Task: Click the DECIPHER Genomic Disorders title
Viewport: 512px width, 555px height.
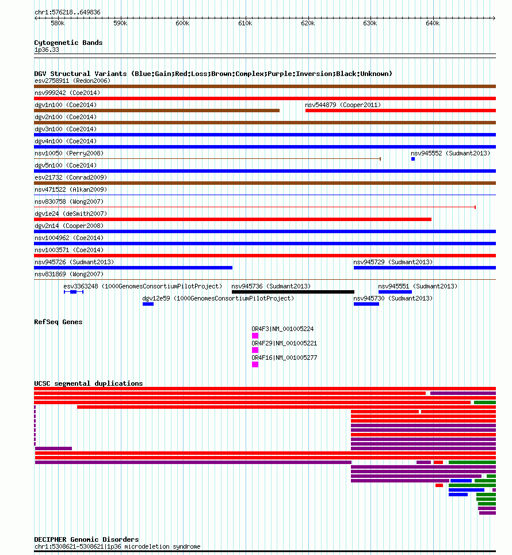Action: tap(87, 539)
